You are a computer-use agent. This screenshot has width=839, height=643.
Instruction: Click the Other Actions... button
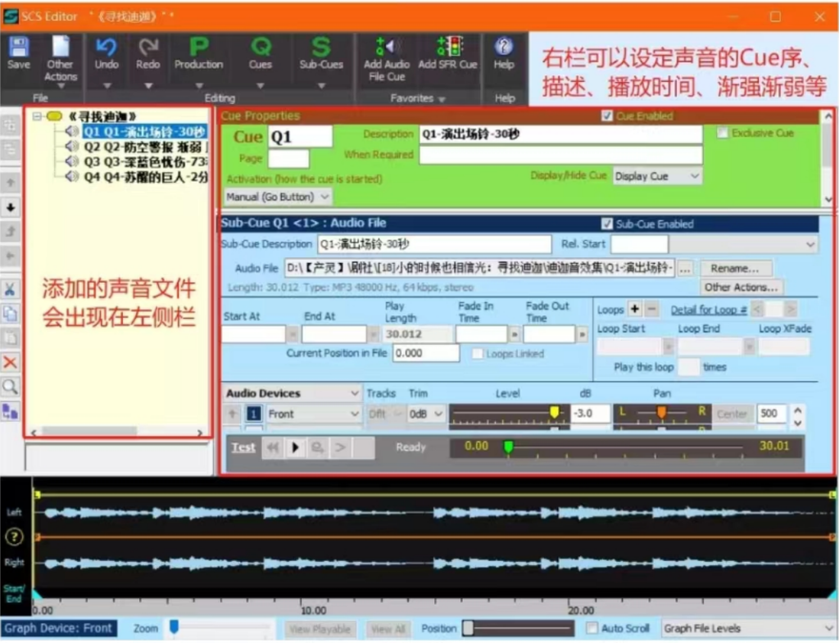coord(741,288)
